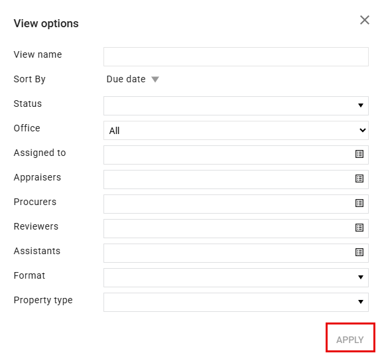Screen dimensions: 382x357
Task: Click inside the Status field
Action: click(x=236, y=106)
